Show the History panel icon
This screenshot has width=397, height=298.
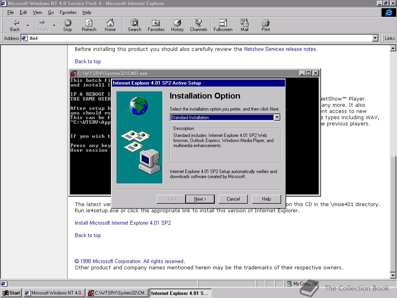click(x=177, y=25)
